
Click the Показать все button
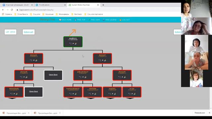200,113
